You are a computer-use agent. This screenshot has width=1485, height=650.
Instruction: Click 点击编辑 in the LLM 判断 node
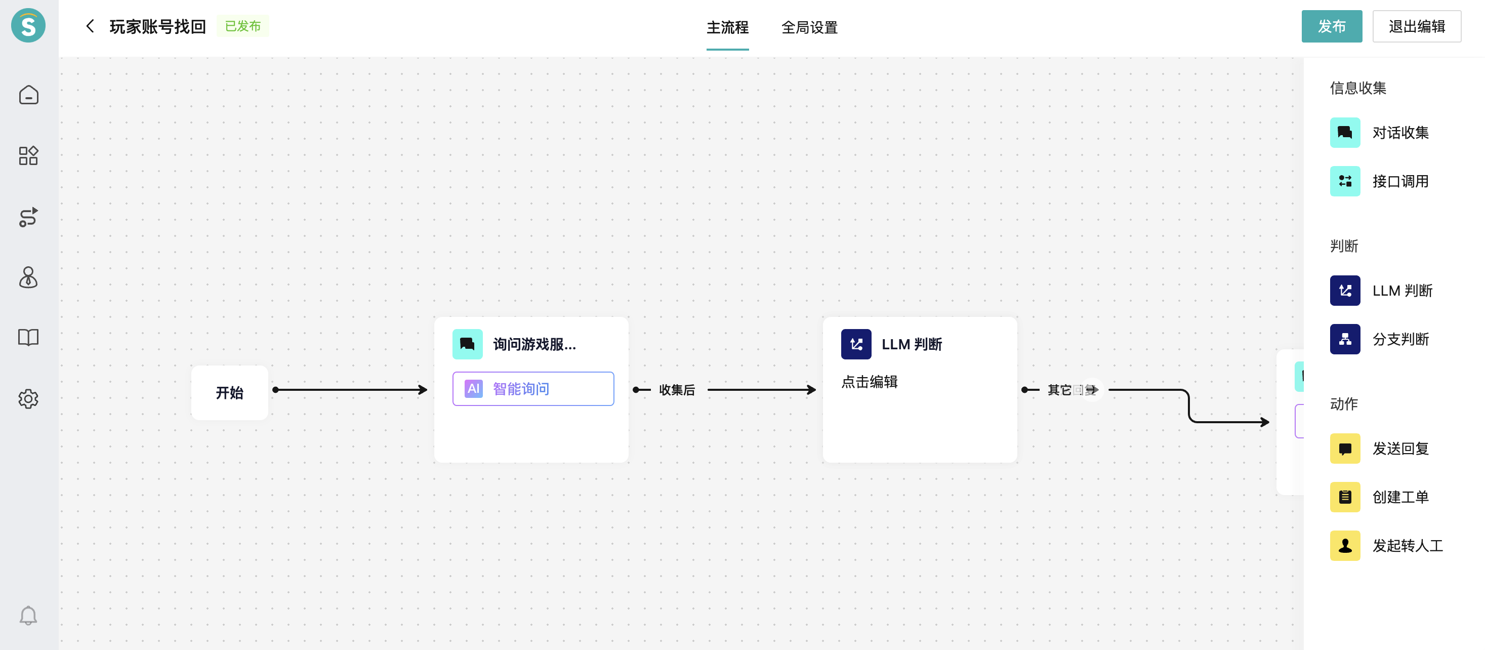[870, 382]
